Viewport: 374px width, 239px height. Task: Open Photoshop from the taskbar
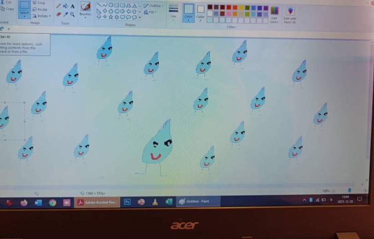[x=127, y=202]
